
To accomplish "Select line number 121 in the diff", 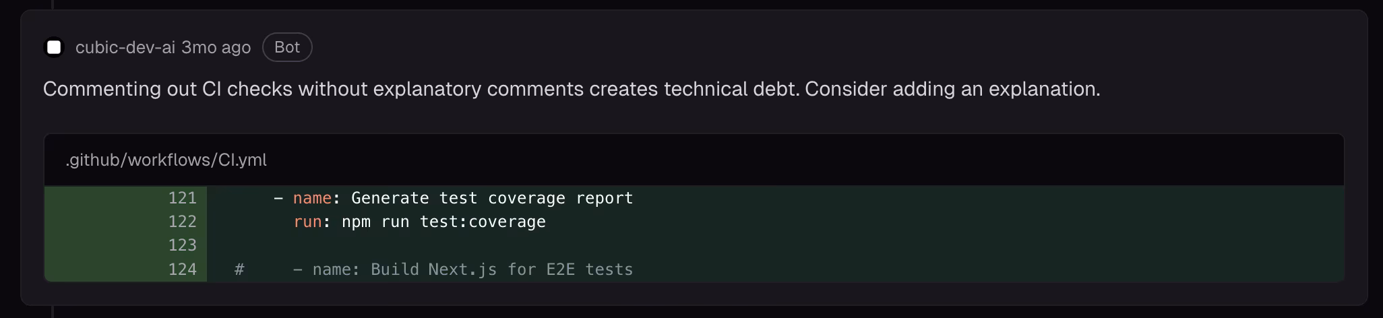I will [x=182, y=198].
